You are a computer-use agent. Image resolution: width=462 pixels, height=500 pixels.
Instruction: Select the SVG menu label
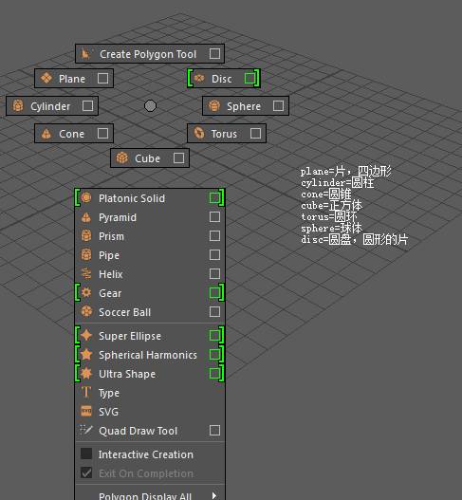(x=108, y=412)
